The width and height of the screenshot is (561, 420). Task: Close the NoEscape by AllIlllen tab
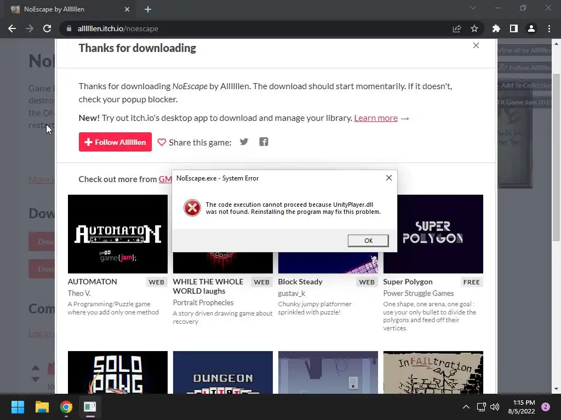[x=127, y=9]
